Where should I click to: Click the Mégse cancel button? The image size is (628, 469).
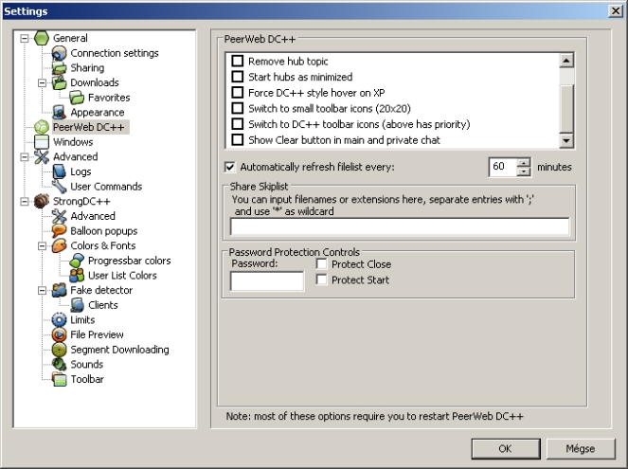click(x=580, y=447)
